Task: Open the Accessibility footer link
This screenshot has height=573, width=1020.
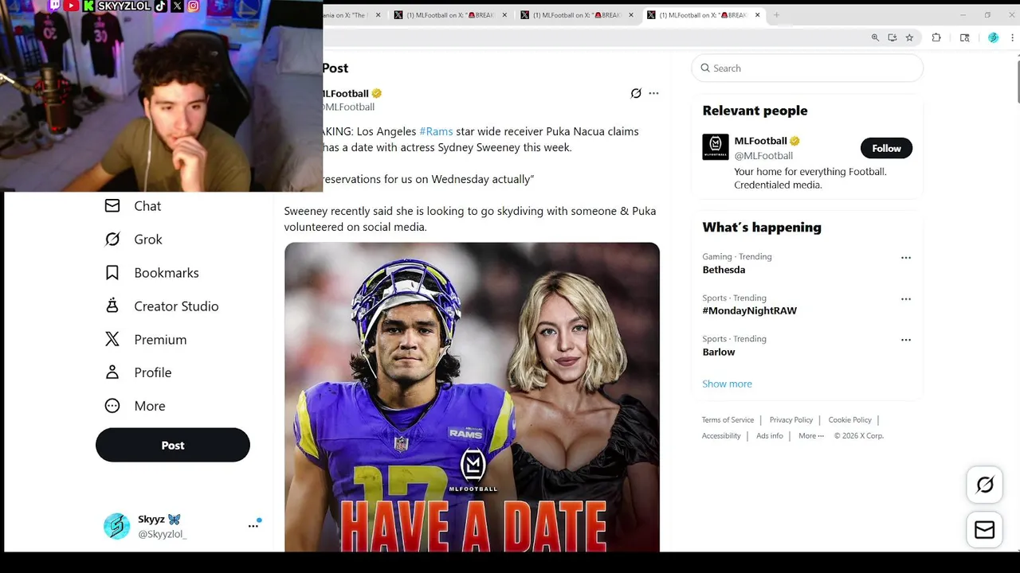Action: [x=721, y=436]
